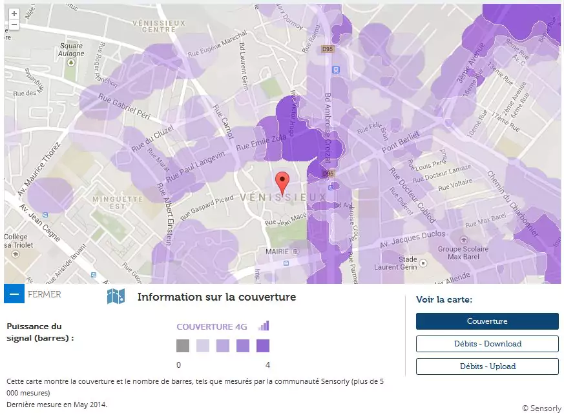Zoom in with the map plus button
Image resolution: width=564 pixels, height=420 pixels.
coord(14,14)
